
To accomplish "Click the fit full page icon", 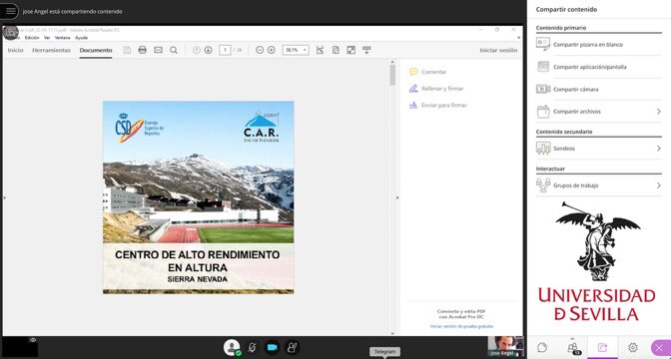I will pyautogui.click(x=335, y=50).
